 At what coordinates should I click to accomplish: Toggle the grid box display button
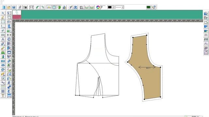[54, 7]
